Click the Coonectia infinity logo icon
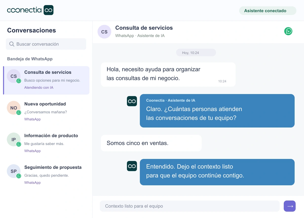Viewport: 304px width, 218px height. point(48,10)
